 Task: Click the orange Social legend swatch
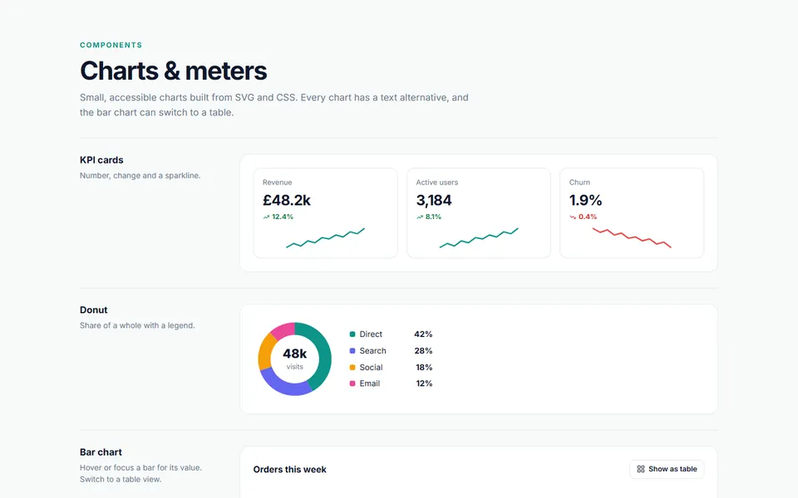pos(352,368)
